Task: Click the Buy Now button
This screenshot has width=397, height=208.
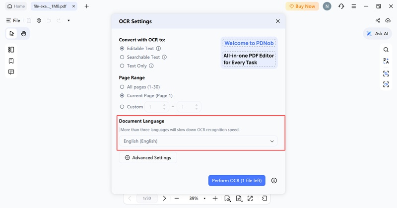Action: click(x=302, y=6)
